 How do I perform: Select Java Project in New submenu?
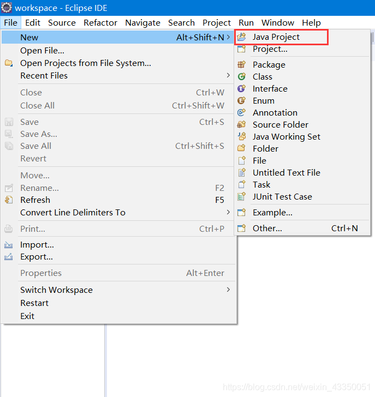click(x=302, y=37)
